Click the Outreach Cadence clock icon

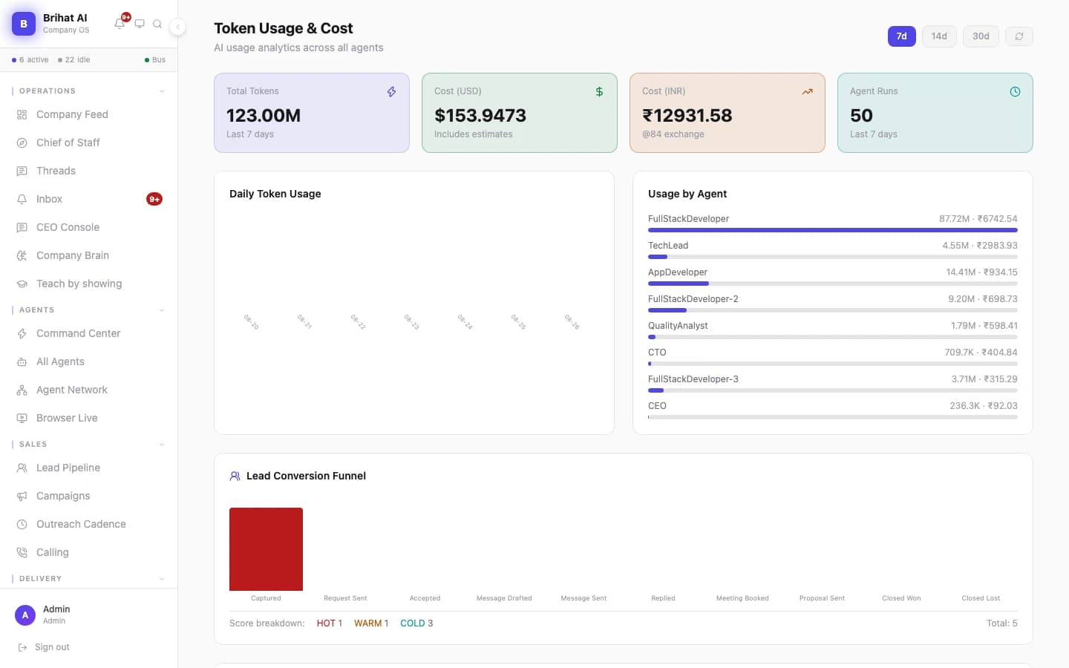point(22,524)
